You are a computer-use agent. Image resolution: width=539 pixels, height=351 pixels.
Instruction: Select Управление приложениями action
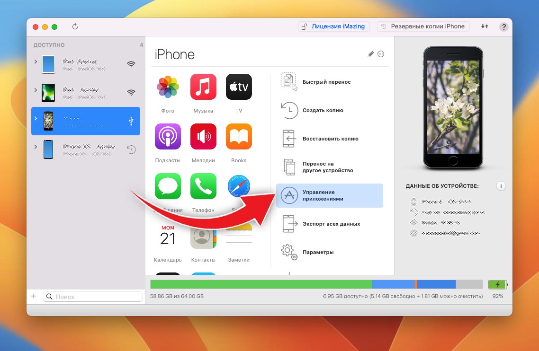pyautogui.click(x=329, y=195)
